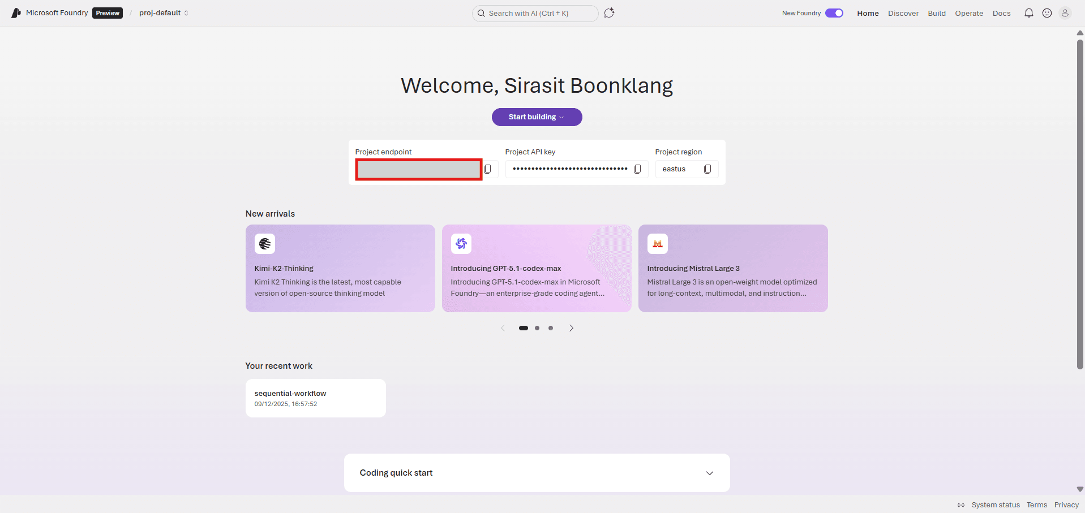Click the Microsoft Foundry logo icon

click(x=16, y=13)
